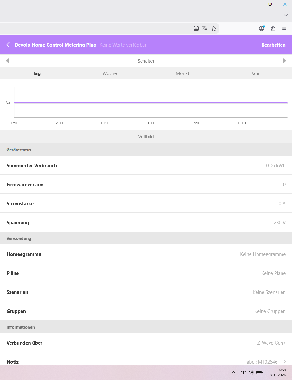Click the translate page icon
This screenshot has height=380, width=292.
(x=205, y=28)
